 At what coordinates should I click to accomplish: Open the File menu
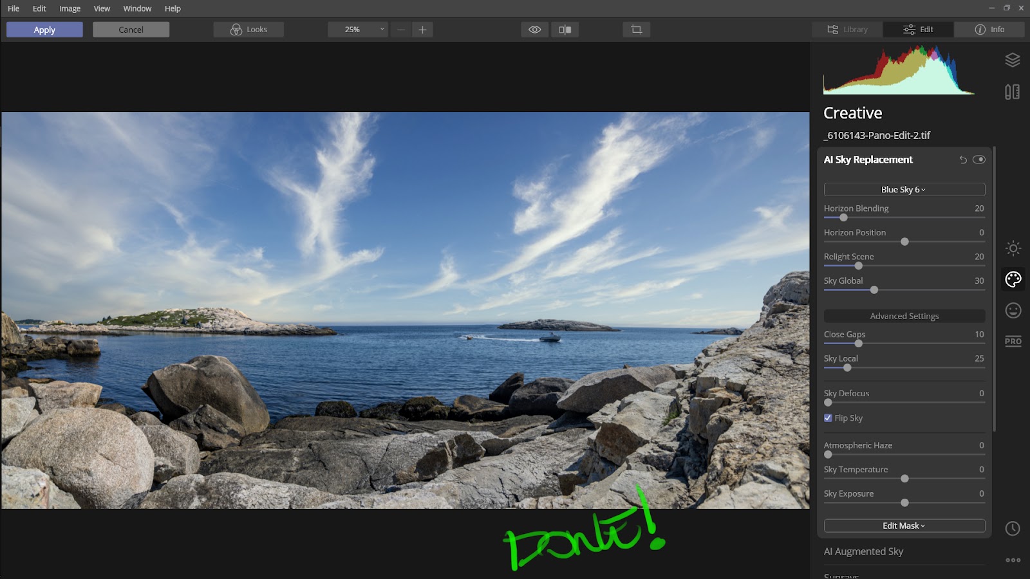[14, 8]
